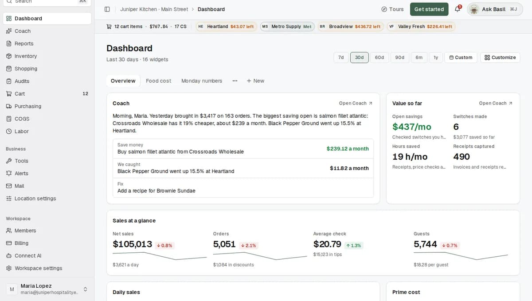Open Coach link in Coach card
The height and width of the screenshot is (301, 532).
356,103
